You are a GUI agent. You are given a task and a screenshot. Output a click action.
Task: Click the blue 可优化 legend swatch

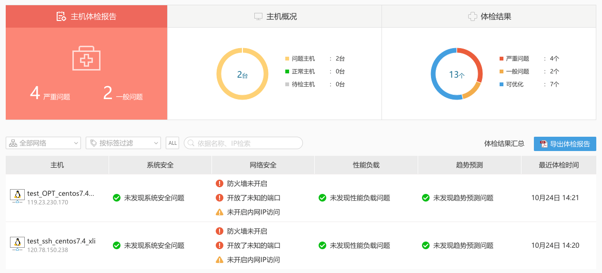pyautogui.click(x=501, y=84)
